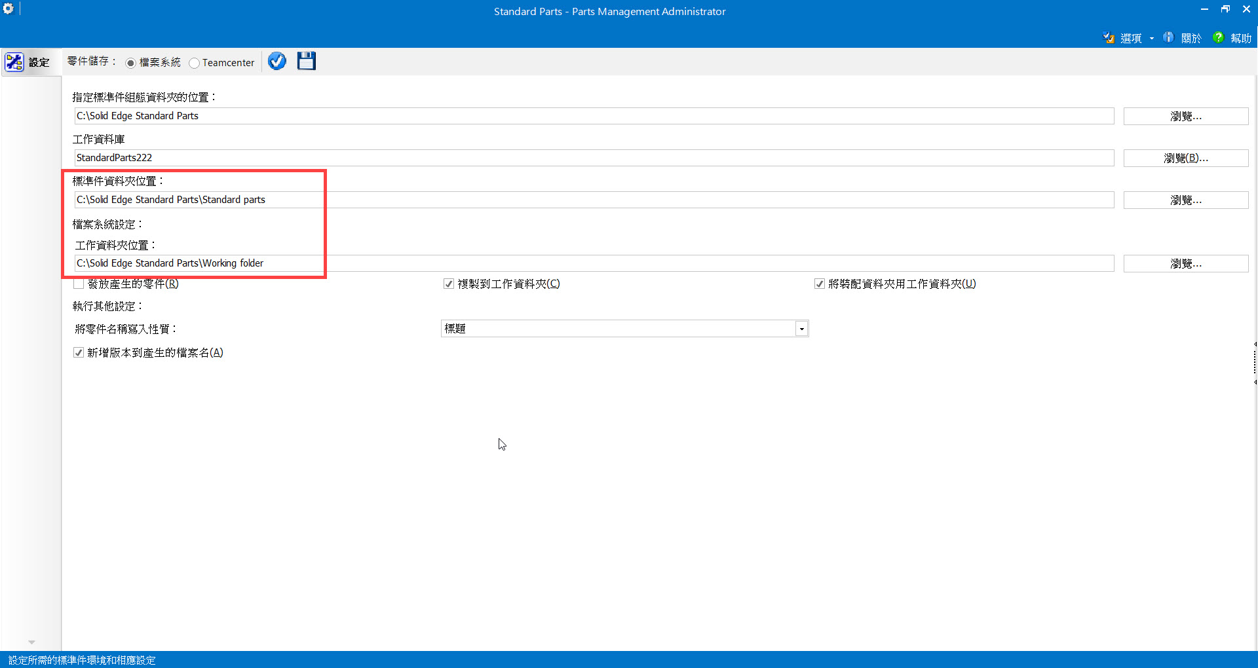The image size is (1258, 668).
Task: Browse for the configuration folder C:\Solid Edge Standard Parts
Action: pos(1186,116)
